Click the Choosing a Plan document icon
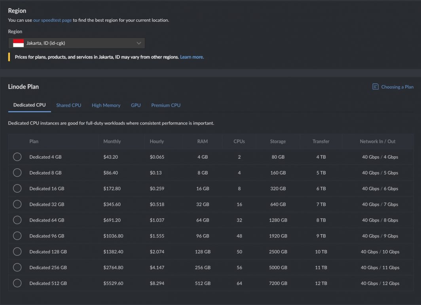This screenshot has height=305, width=421. pos(375,87)
